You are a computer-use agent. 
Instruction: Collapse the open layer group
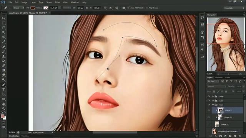click(x=213, y=105)
